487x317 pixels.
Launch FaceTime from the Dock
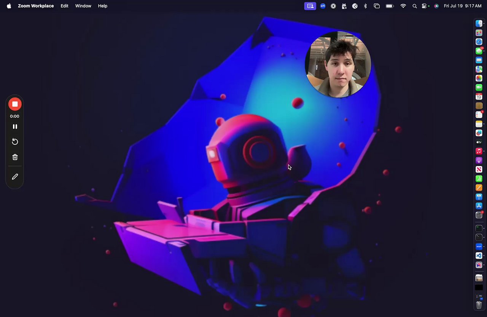pyautogui.click(x=479, y=87)
